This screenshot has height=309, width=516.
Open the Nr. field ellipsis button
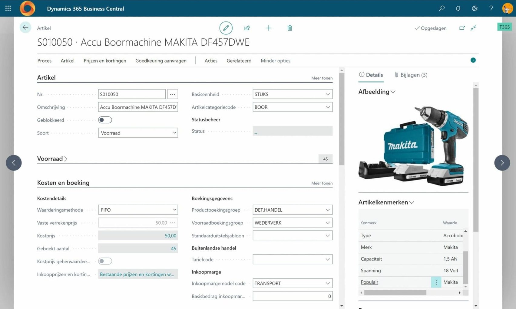[173, 94]
